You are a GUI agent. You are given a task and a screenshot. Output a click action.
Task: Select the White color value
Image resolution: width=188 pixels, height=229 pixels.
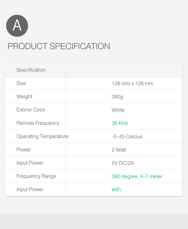tap(118, 110)
